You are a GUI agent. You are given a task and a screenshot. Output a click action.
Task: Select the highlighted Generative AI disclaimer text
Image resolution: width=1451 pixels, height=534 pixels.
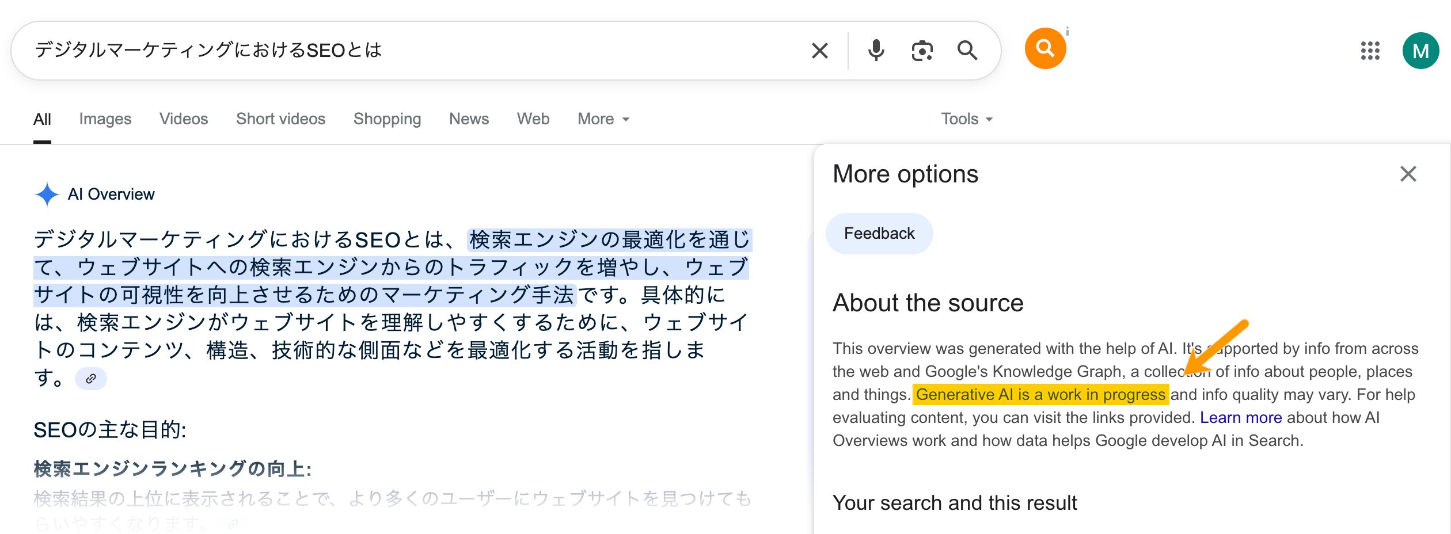pos(1040,395)
